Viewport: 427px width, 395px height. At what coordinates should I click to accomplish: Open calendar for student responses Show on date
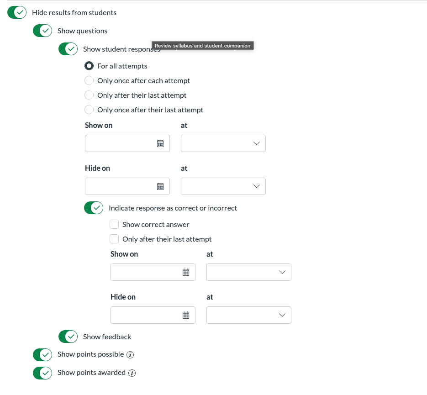[x=160, y=143]
